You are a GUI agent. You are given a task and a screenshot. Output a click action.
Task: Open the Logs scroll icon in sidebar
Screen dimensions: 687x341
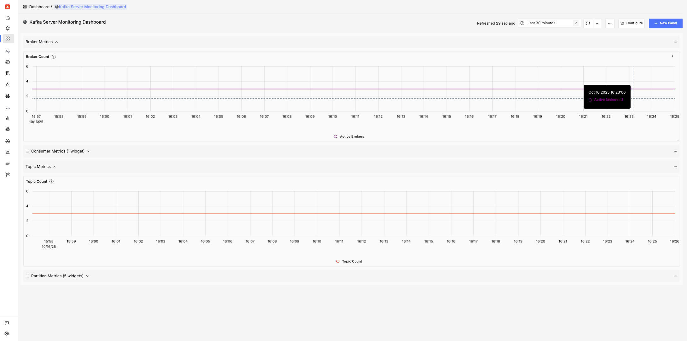point(8,73)
